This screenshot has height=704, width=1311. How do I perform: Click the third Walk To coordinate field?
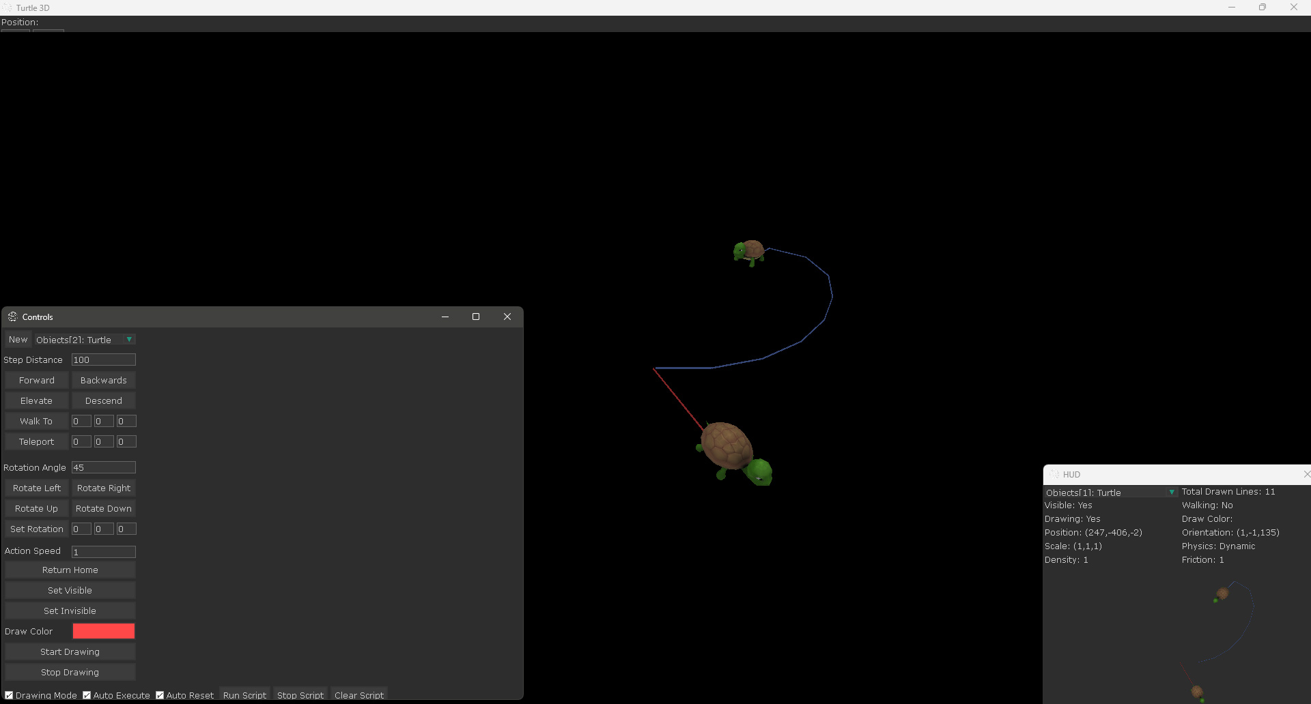[126, 422]
